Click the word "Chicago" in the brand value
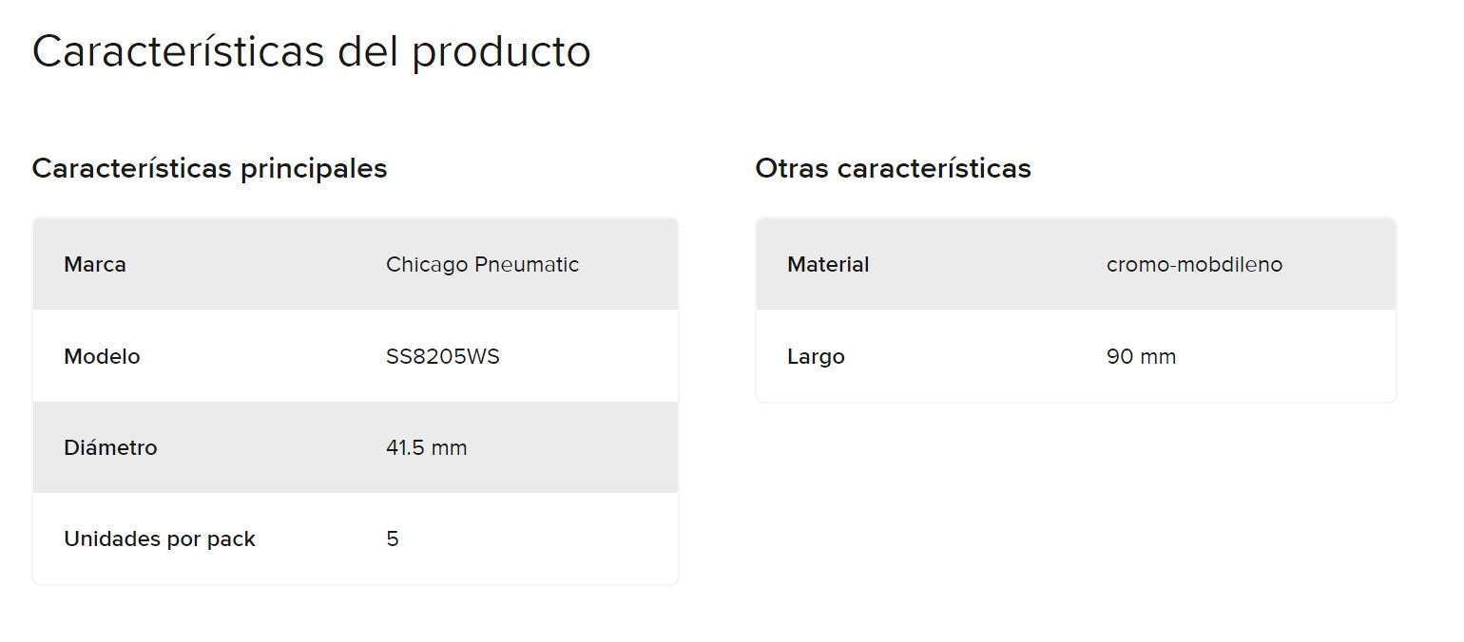1464x642 pixels. 426,265
